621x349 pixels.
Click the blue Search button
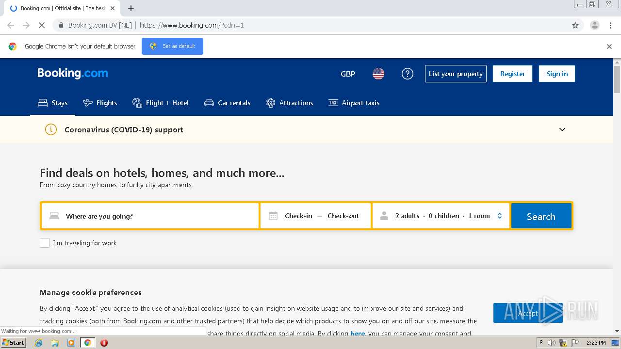pyautogui.click(x=541, y=216)
